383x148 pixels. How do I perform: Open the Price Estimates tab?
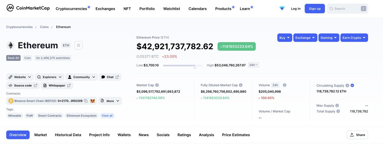tap(236, 135)
